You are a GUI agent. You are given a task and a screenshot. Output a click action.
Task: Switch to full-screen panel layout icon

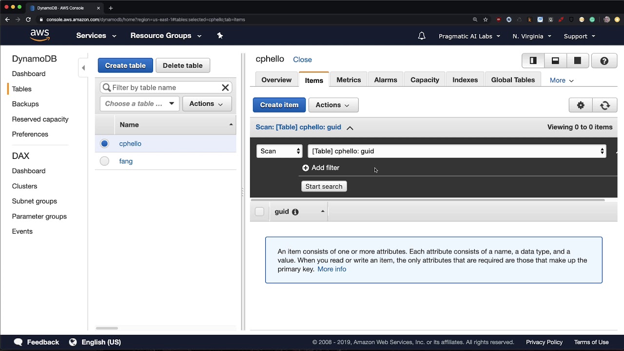pos(578,61)
